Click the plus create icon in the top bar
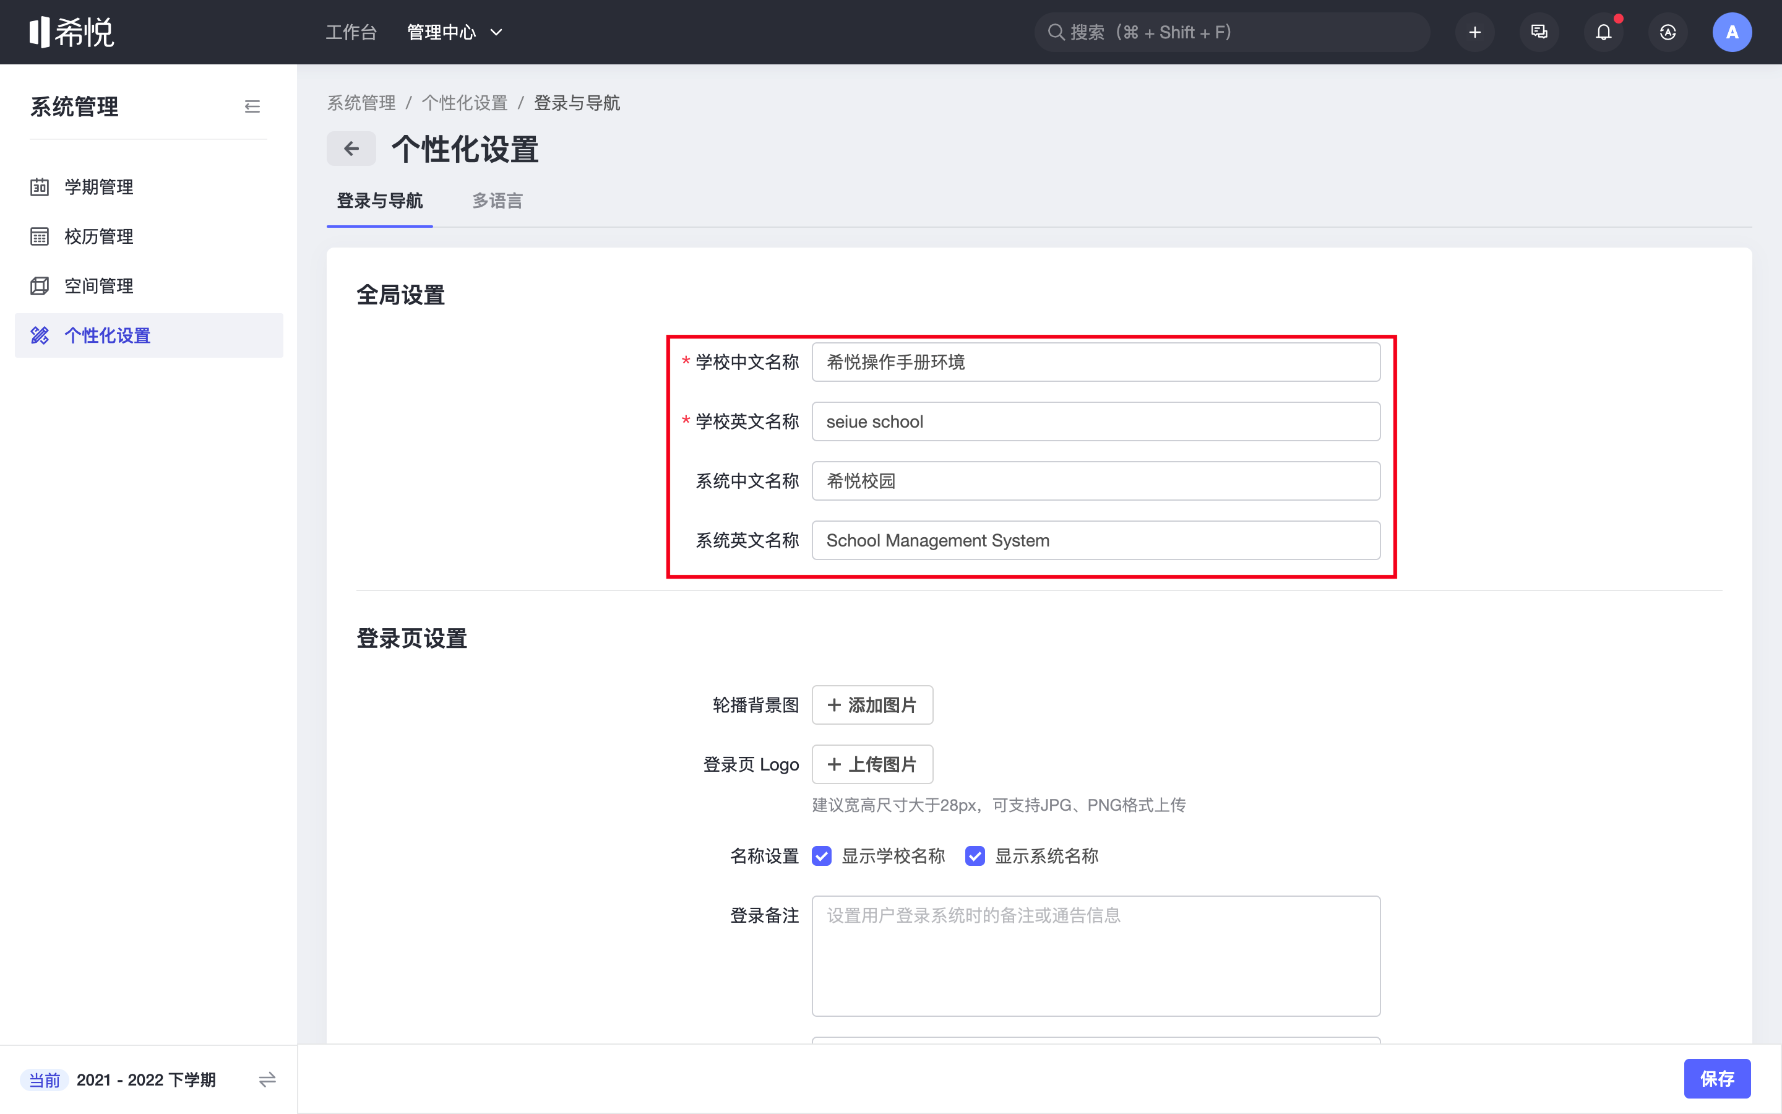 (x=1474, y=32)
